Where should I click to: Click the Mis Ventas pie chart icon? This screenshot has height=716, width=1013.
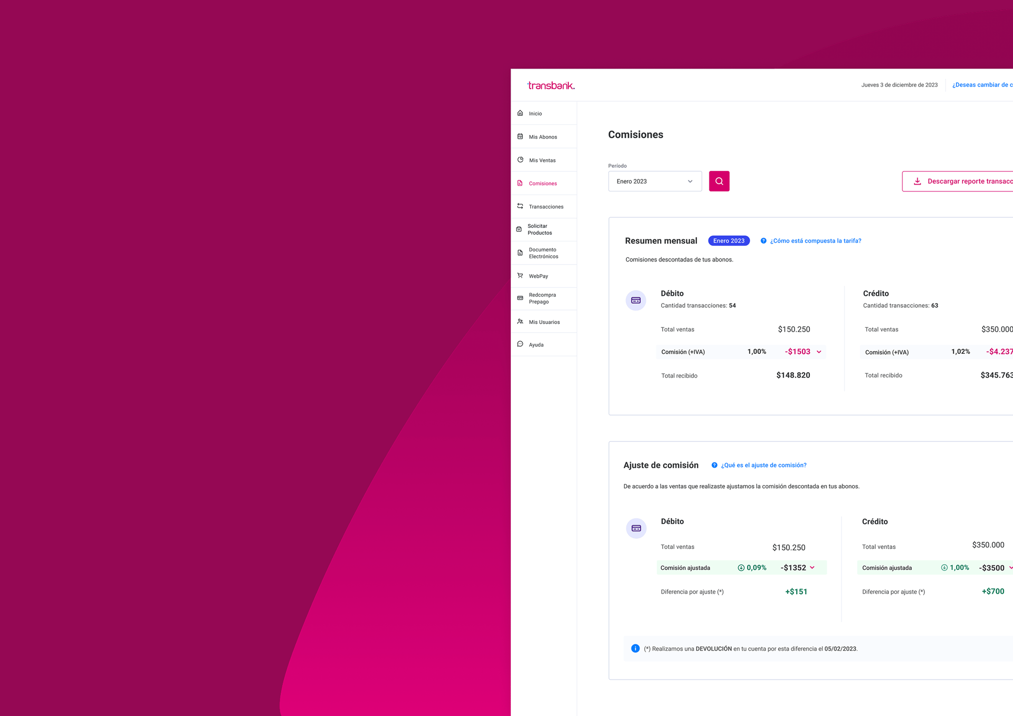520,160
